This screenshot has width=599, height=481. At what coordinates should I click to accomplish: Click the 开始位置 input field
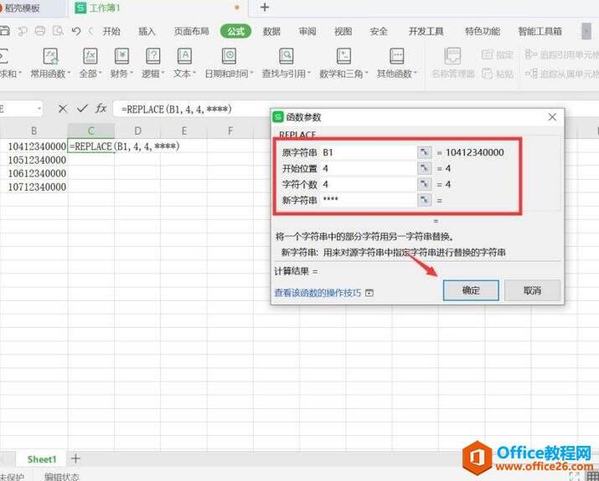[x=369, y=168]
